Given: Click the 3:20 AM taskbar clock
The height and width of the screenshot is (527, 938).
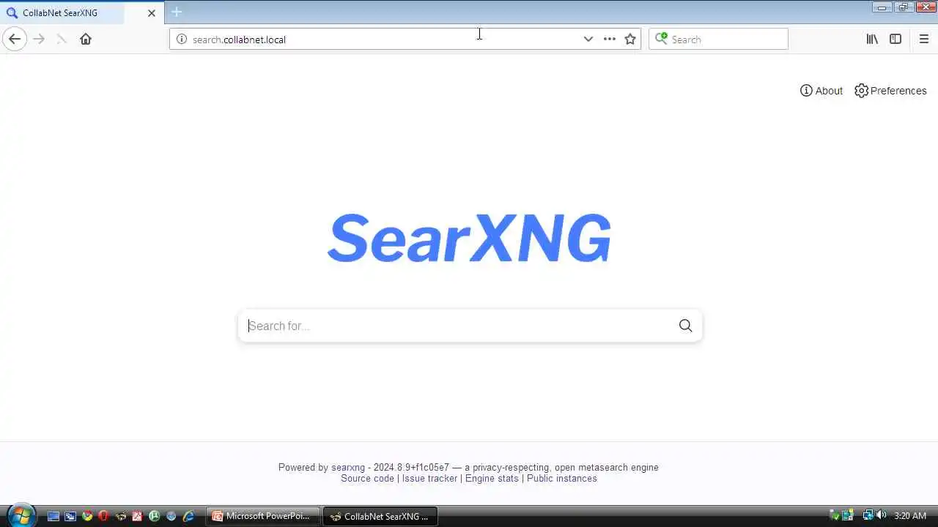Looking at the screenshot, I should [x=910, y=516].
